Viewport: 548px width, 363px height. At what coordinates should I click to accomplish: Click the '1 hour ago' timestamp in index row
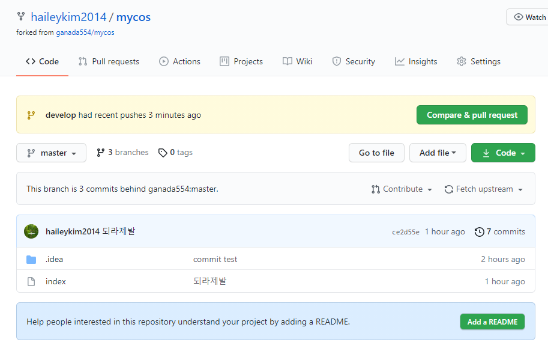[505, 281]
